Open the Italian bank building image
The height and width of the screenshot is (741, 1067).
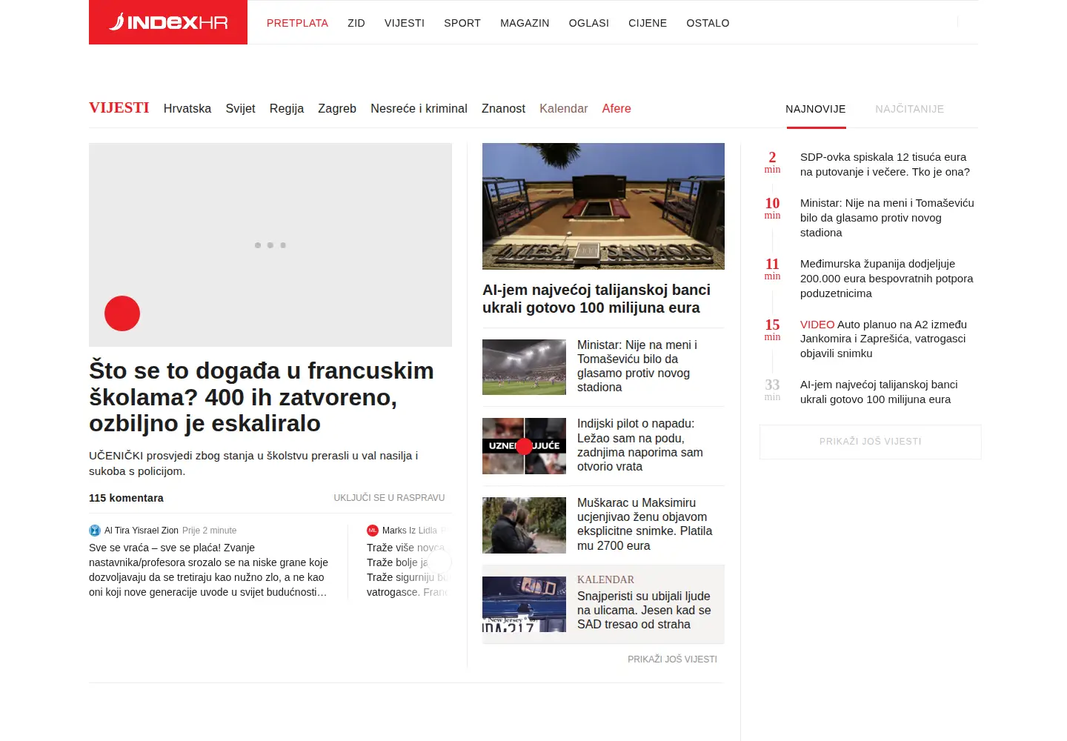(x=603, y=206)
